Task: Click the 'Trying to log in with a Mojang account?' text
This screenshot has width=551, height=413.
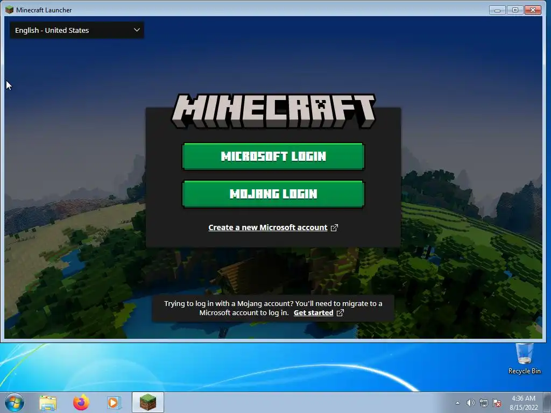Action: (229, 303)
